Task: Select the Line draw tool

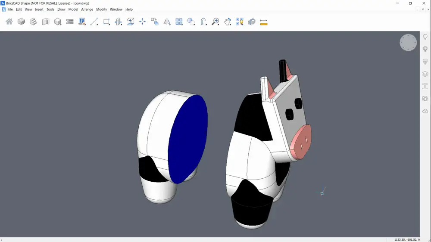Action: click(x=94, y=22)
